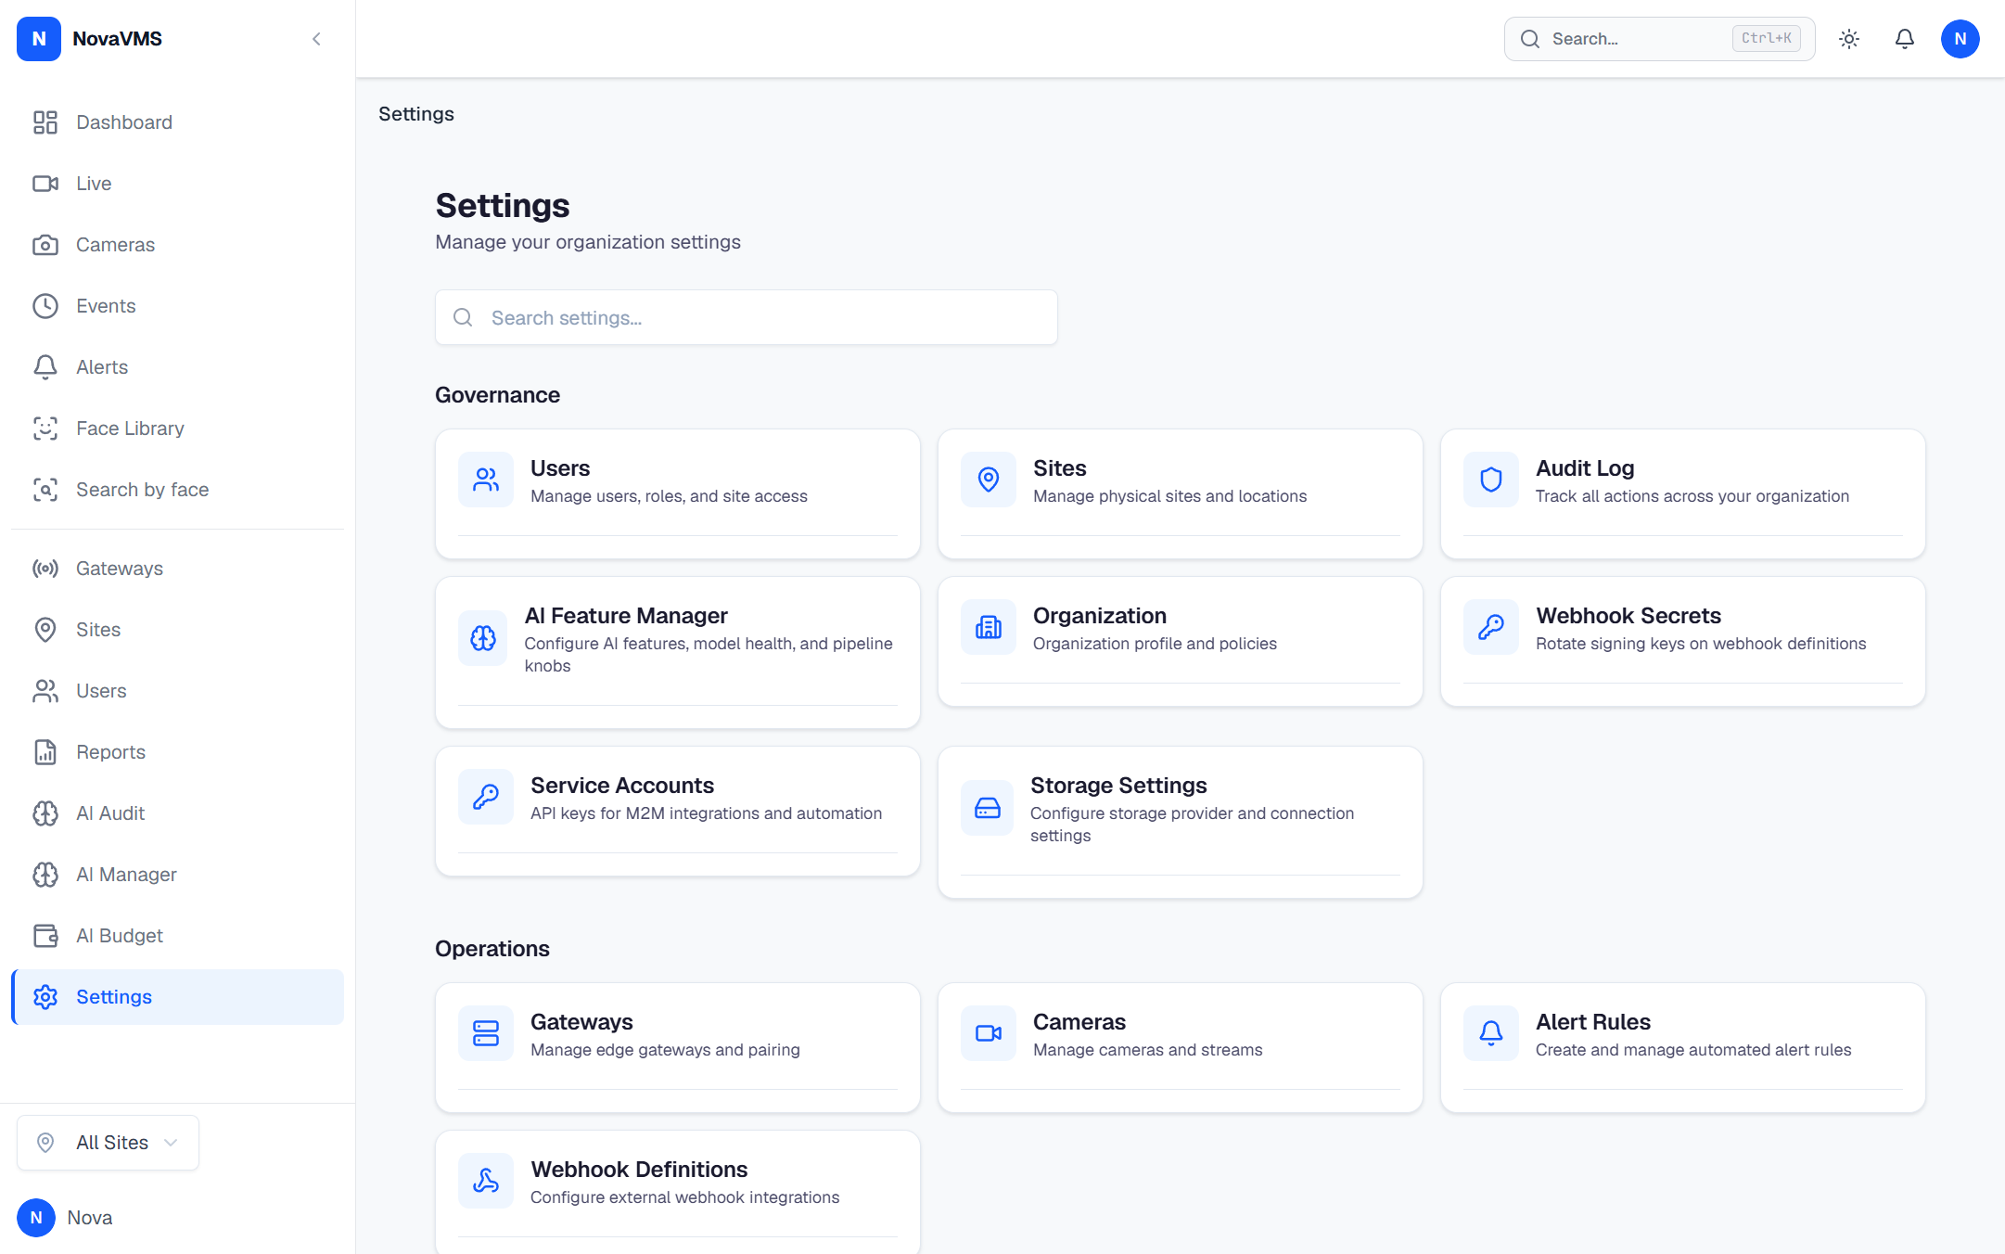Open Events in the sidebar
Screen dimensions: 2005x1254
(x=177, y=306)
